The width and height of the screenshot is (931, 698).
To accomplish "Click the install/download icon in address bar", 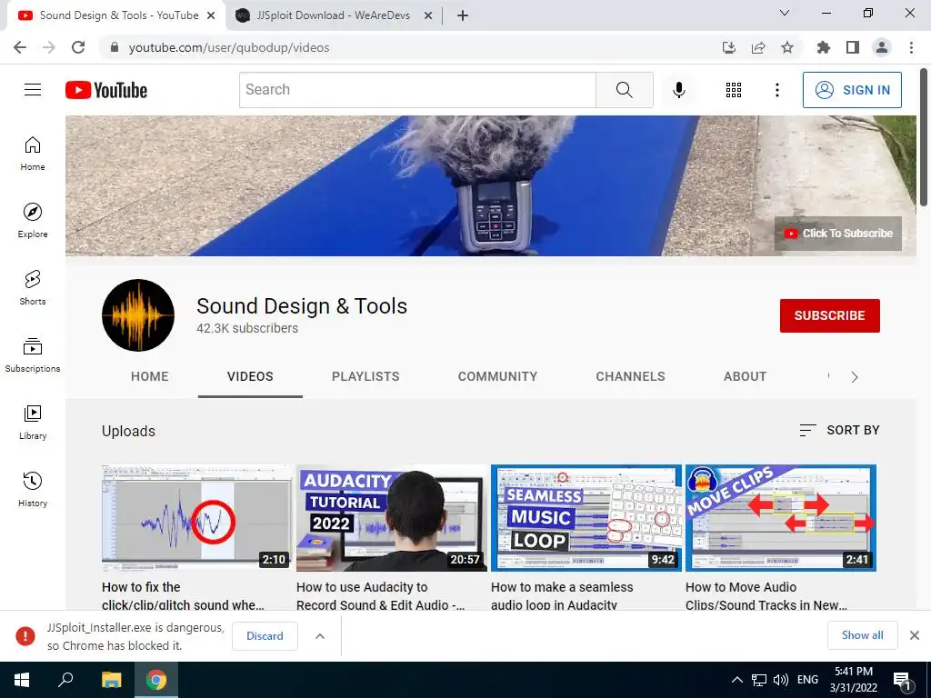I will click(x=729, y=47).
